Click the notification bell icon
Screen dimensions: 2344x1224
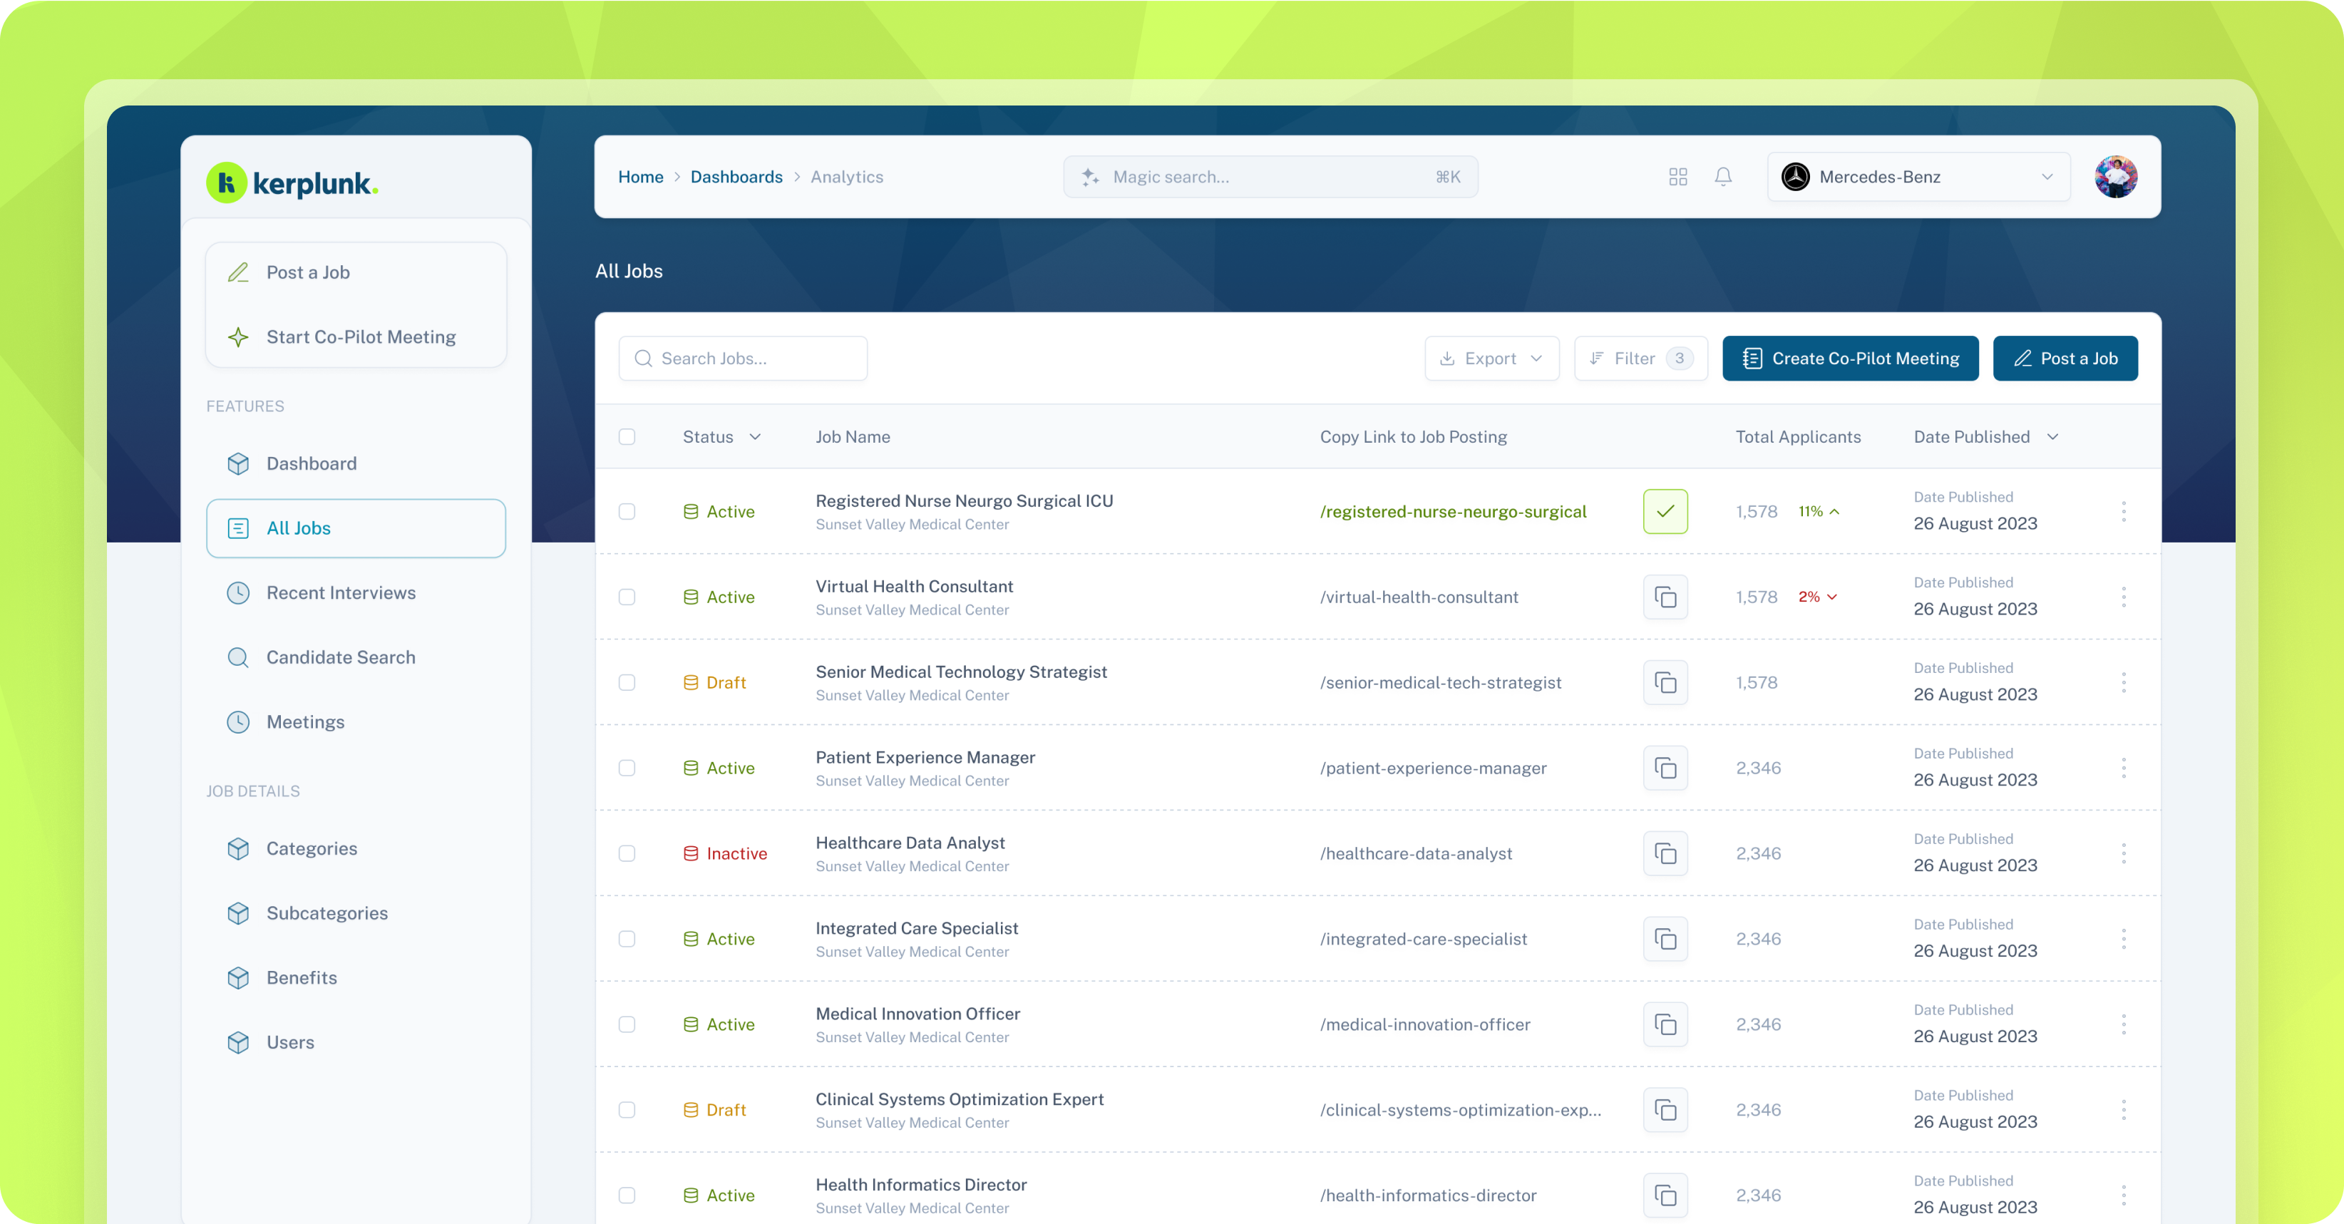[1722, 177]
